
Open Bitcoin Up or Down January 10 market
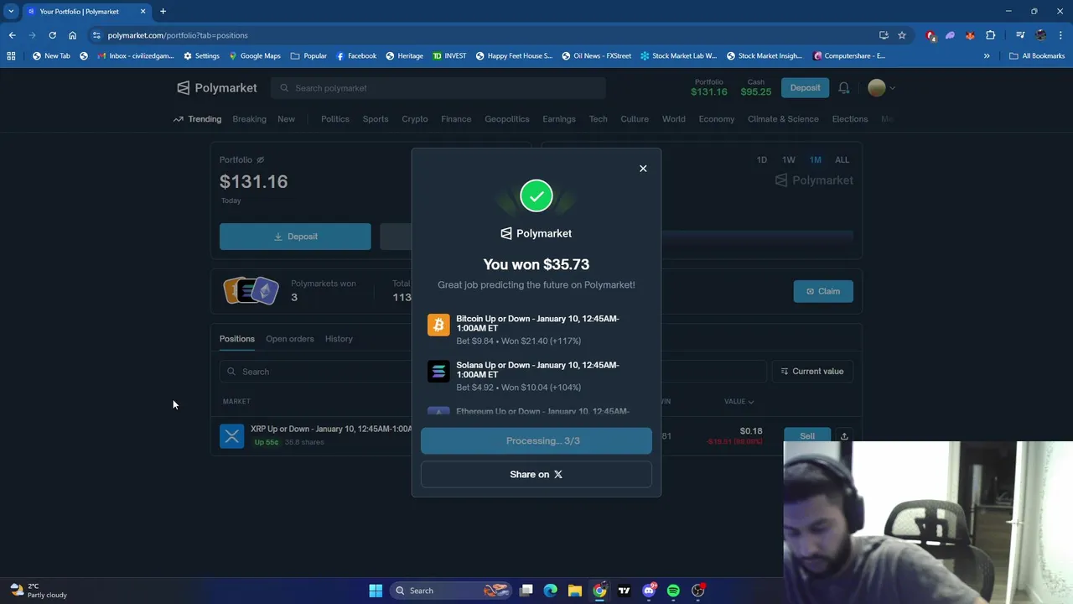pyautogui.click(x=537, y=324)
